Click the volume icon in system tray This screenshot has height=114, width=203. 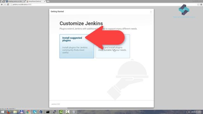[x=189, y=112]
